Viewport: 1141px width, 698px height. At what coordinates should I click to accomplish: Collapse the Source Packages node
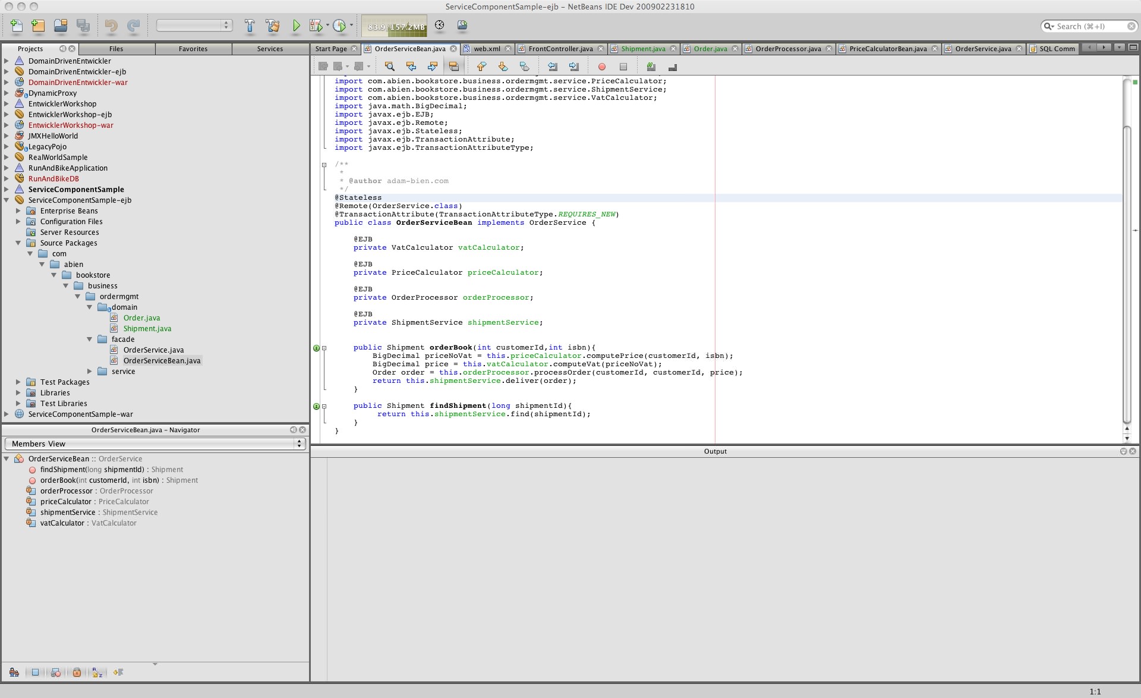point(18,243)
